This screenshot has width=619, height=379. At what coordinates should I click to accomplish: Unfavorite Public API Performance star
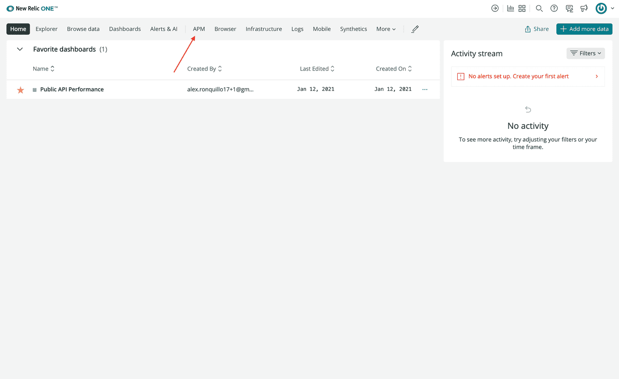(20, 90)
